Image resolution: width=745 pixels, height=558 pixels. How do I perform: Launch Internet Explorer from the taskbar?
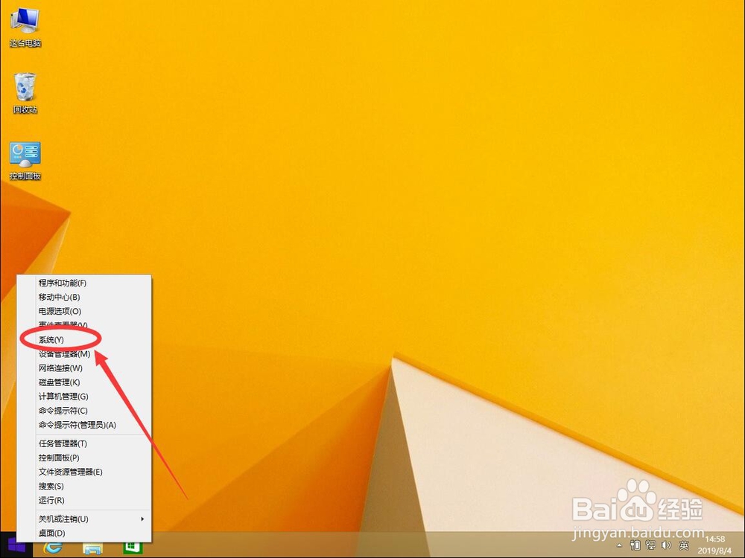pyautogui.click(x=52, y=548)
